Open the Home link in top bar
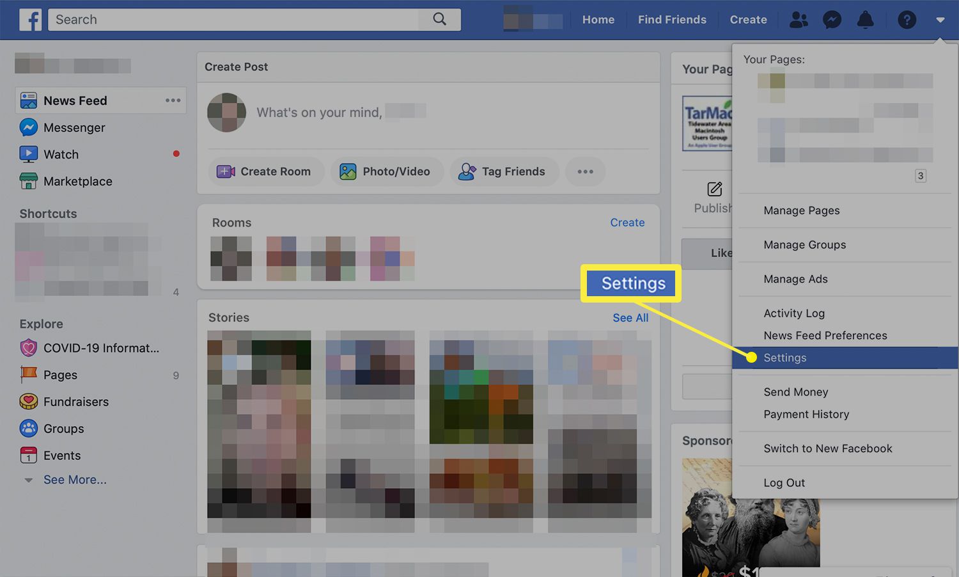This screenshot has height=577, width=959. (598, 20)
